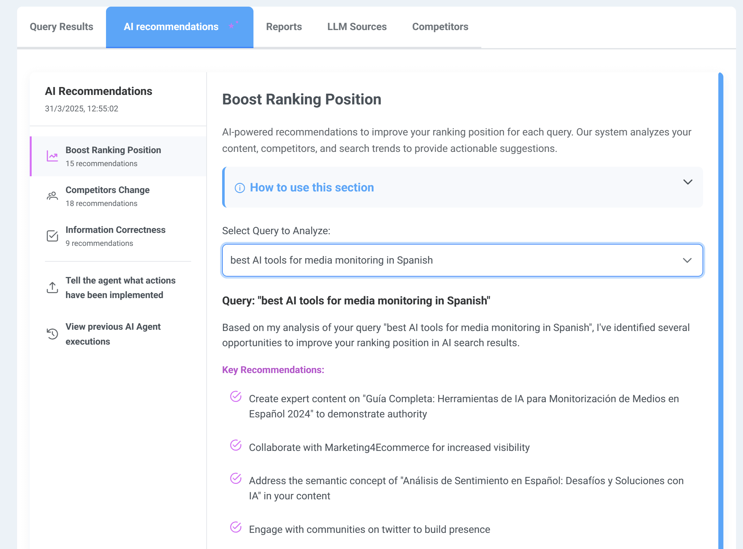Screen dimensions: 743x549
Task: Toggle the check circle for Guía Completa recommendation
Action: coord(236,396)
